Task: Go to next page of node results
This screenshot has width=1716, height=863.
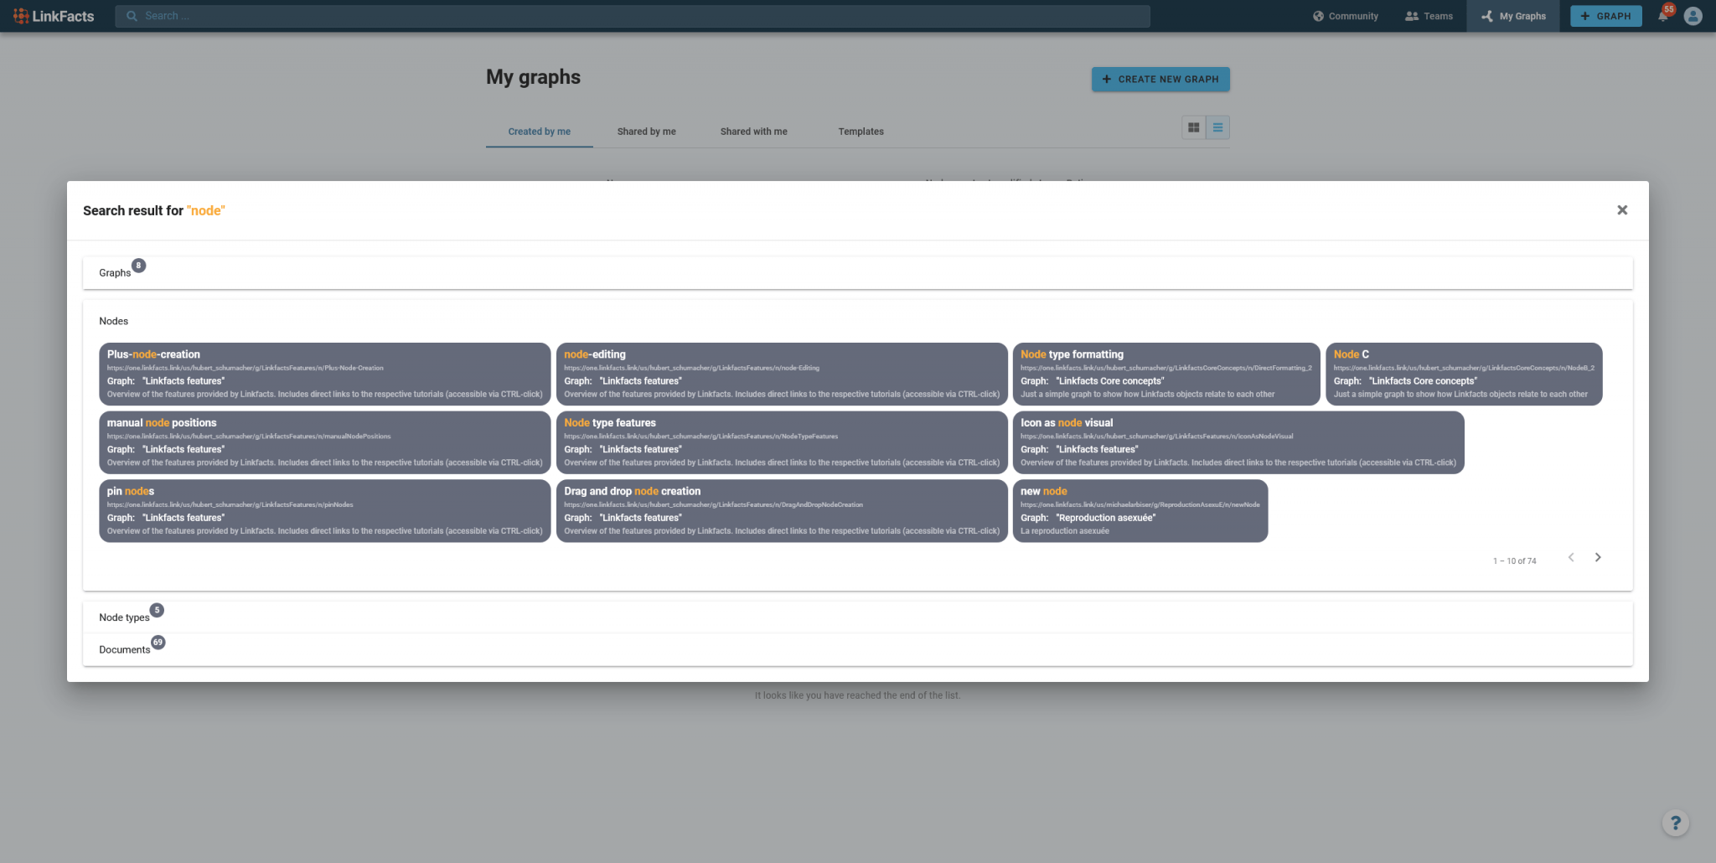Action: coord(1598,557)
